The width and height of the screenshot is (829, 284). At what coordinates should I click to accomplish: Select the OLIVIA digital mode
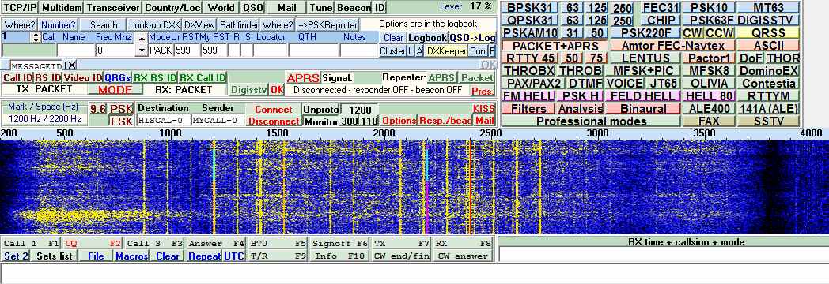click(x=709, y=84)
